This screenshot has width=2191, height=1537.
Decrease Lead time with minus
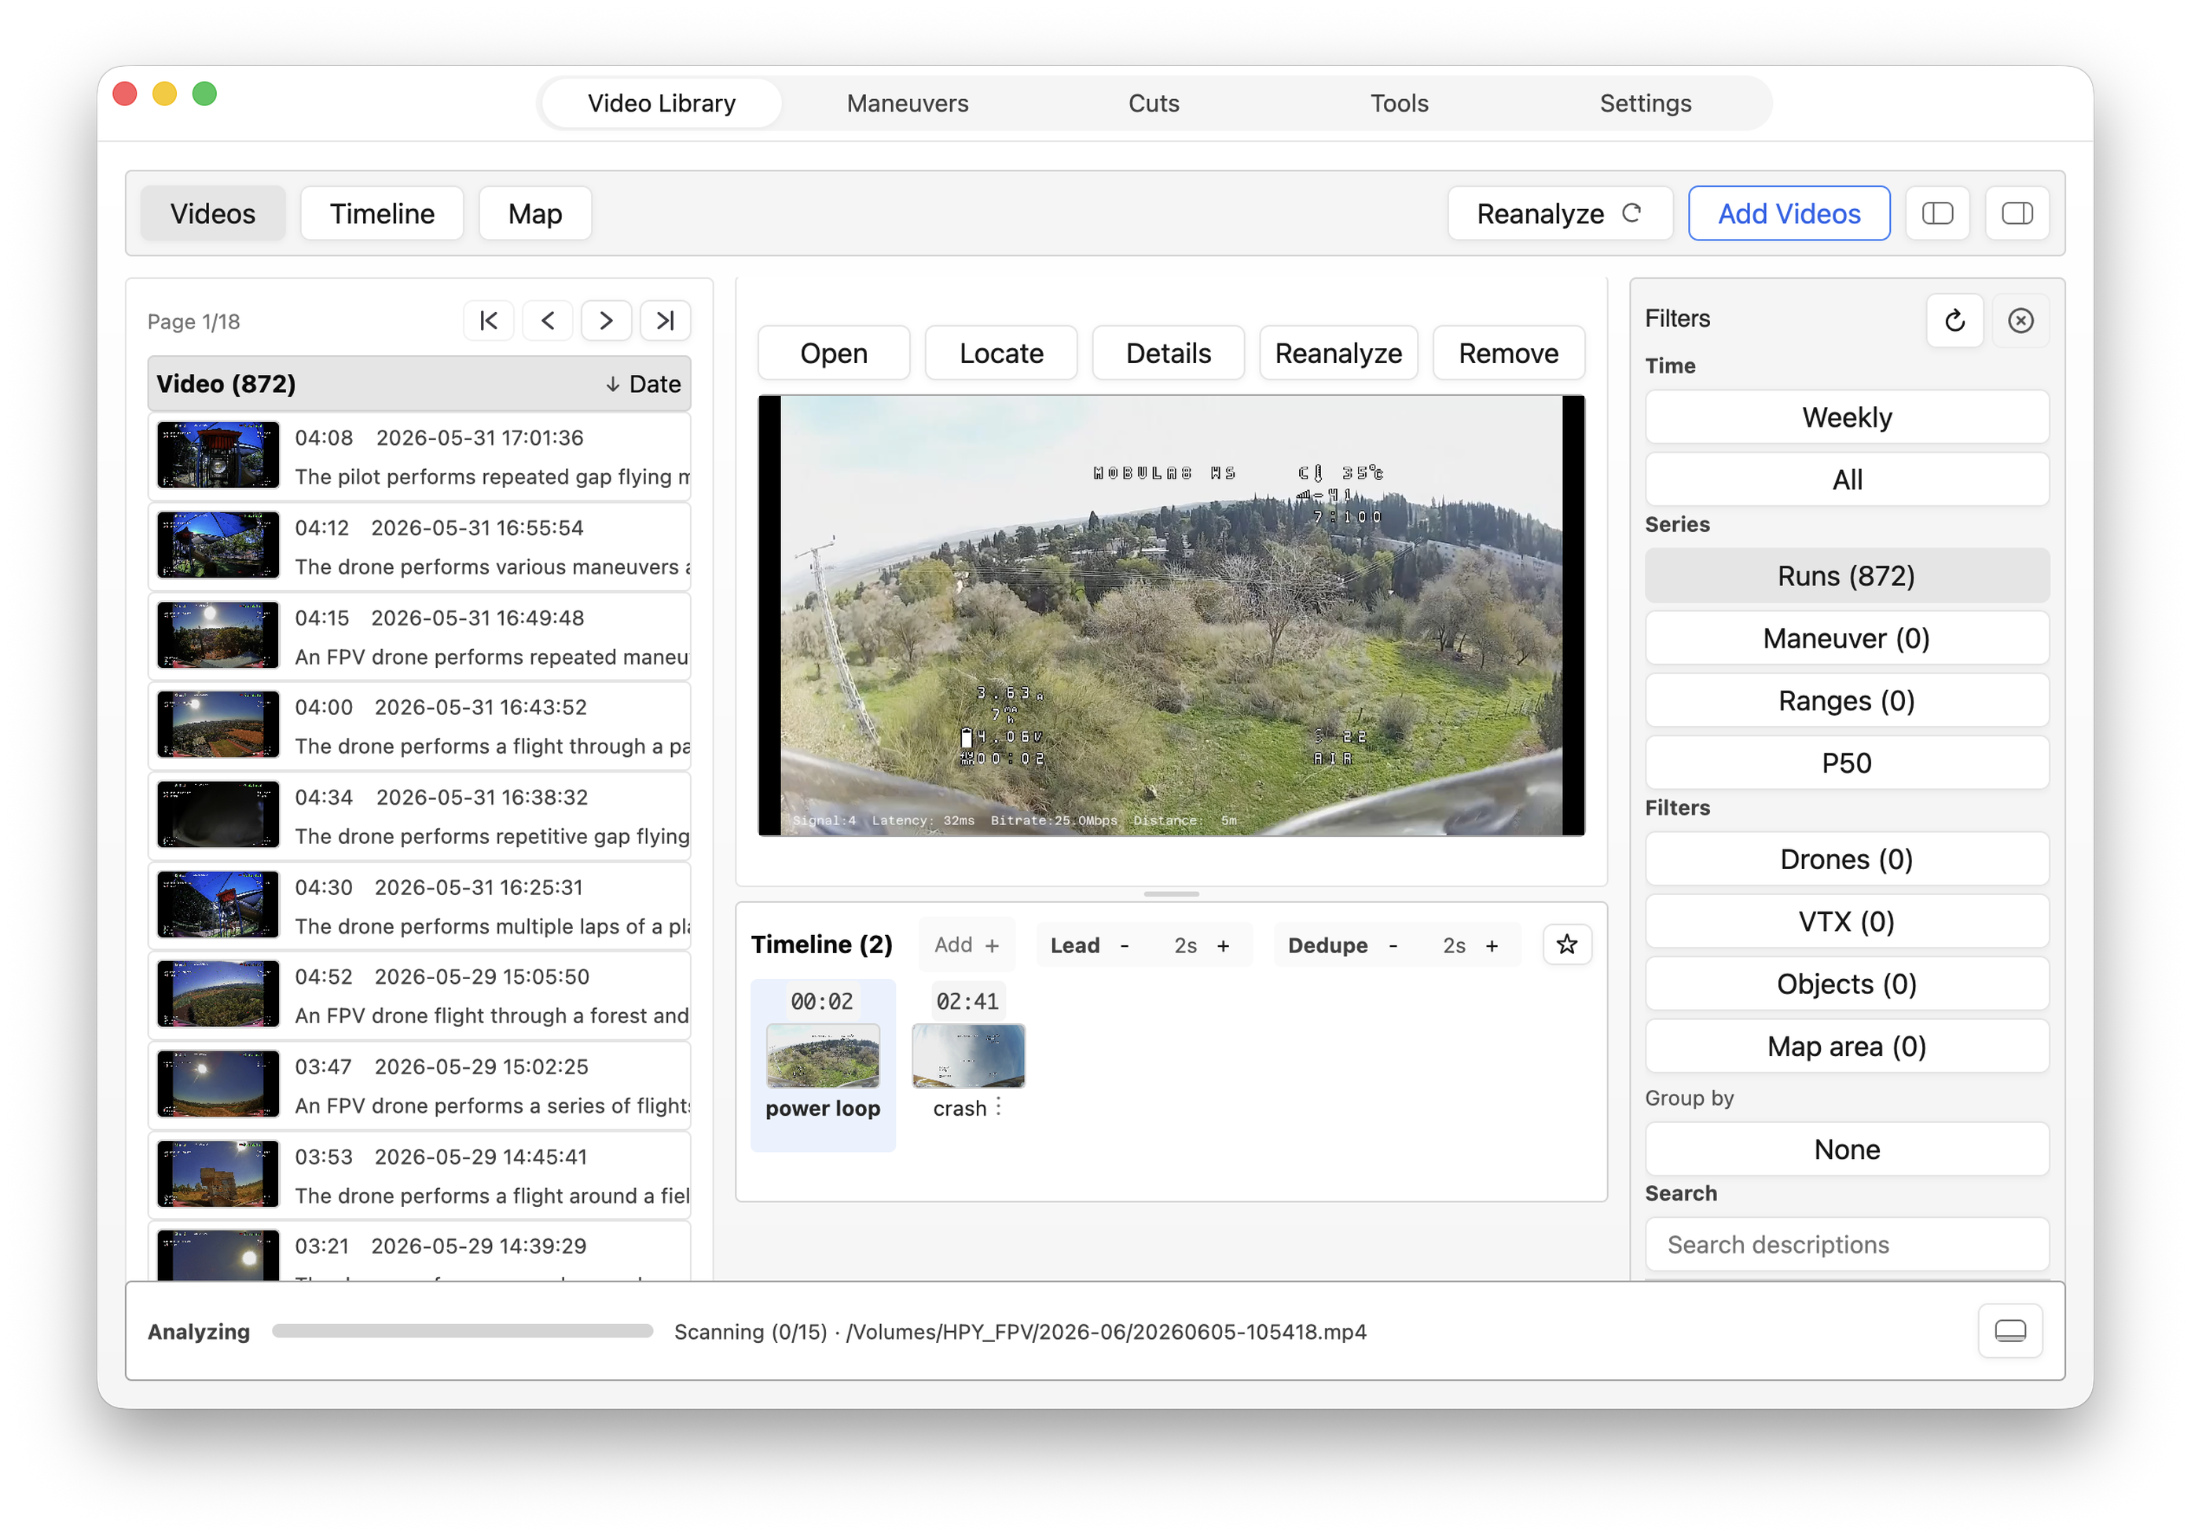[x=1125, y=945]
